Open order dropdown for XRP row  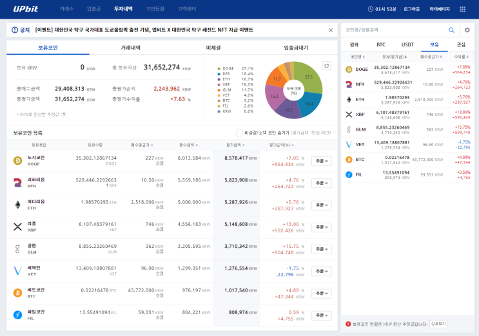(x=322, y=227)
